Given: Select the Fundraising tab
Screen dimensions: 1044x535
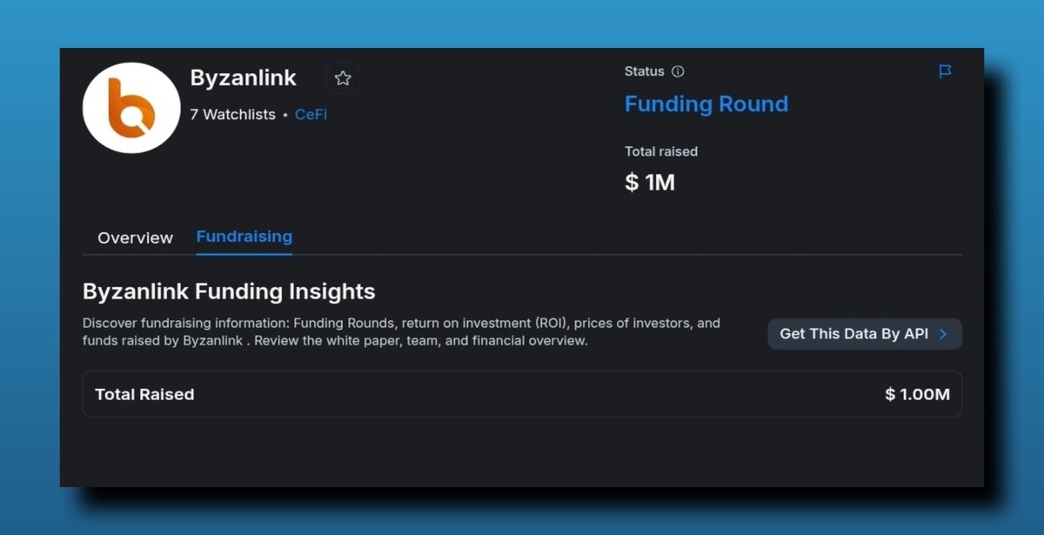Looking at the screenshot, I should point(244,237).
